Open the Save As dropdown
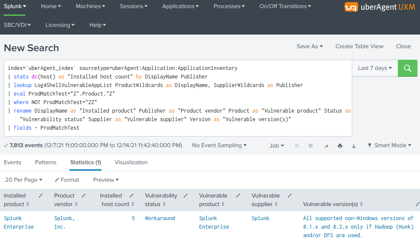Viewport: 420px width, 241px height. tap(310, 46)
